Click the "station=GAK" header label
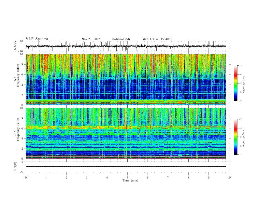This screenshot has height=199, width=258. coord(121,39)
